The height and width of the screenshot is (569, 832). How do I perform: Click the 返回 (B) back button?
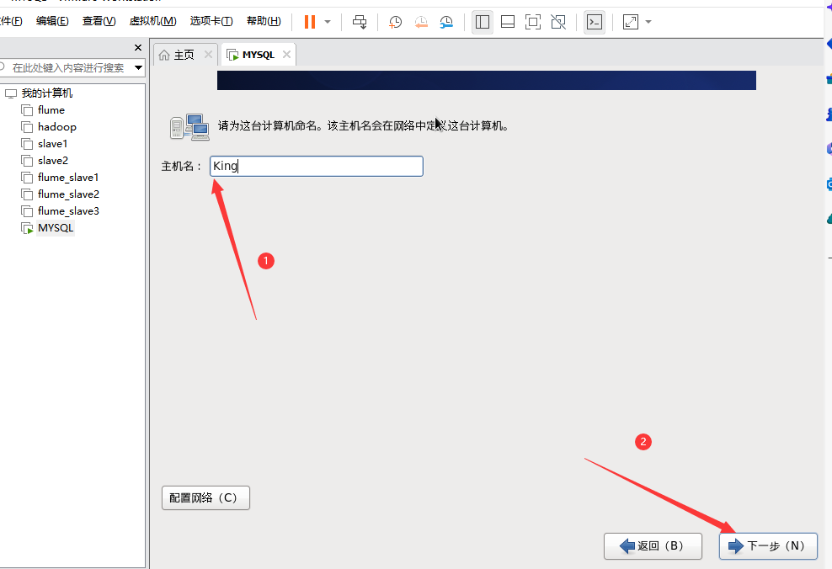coord(653,546)
